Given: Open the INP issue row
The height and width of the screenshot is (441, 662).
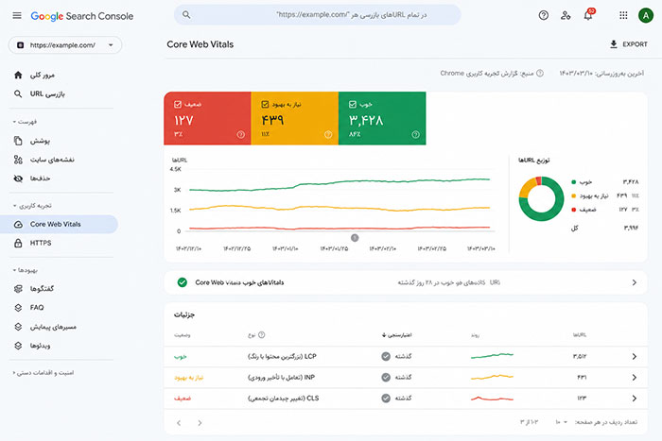Looking at the screenshot, I should tap(406, 378).
